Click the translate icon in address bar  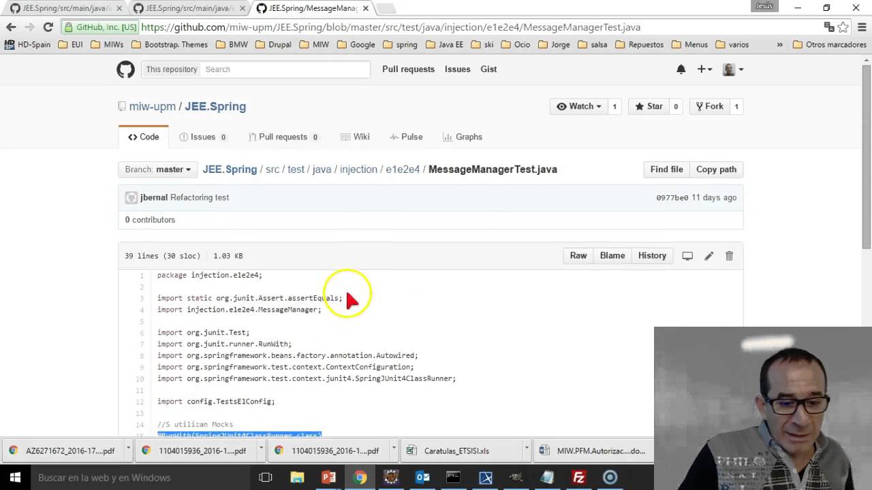tap(829, 27)
